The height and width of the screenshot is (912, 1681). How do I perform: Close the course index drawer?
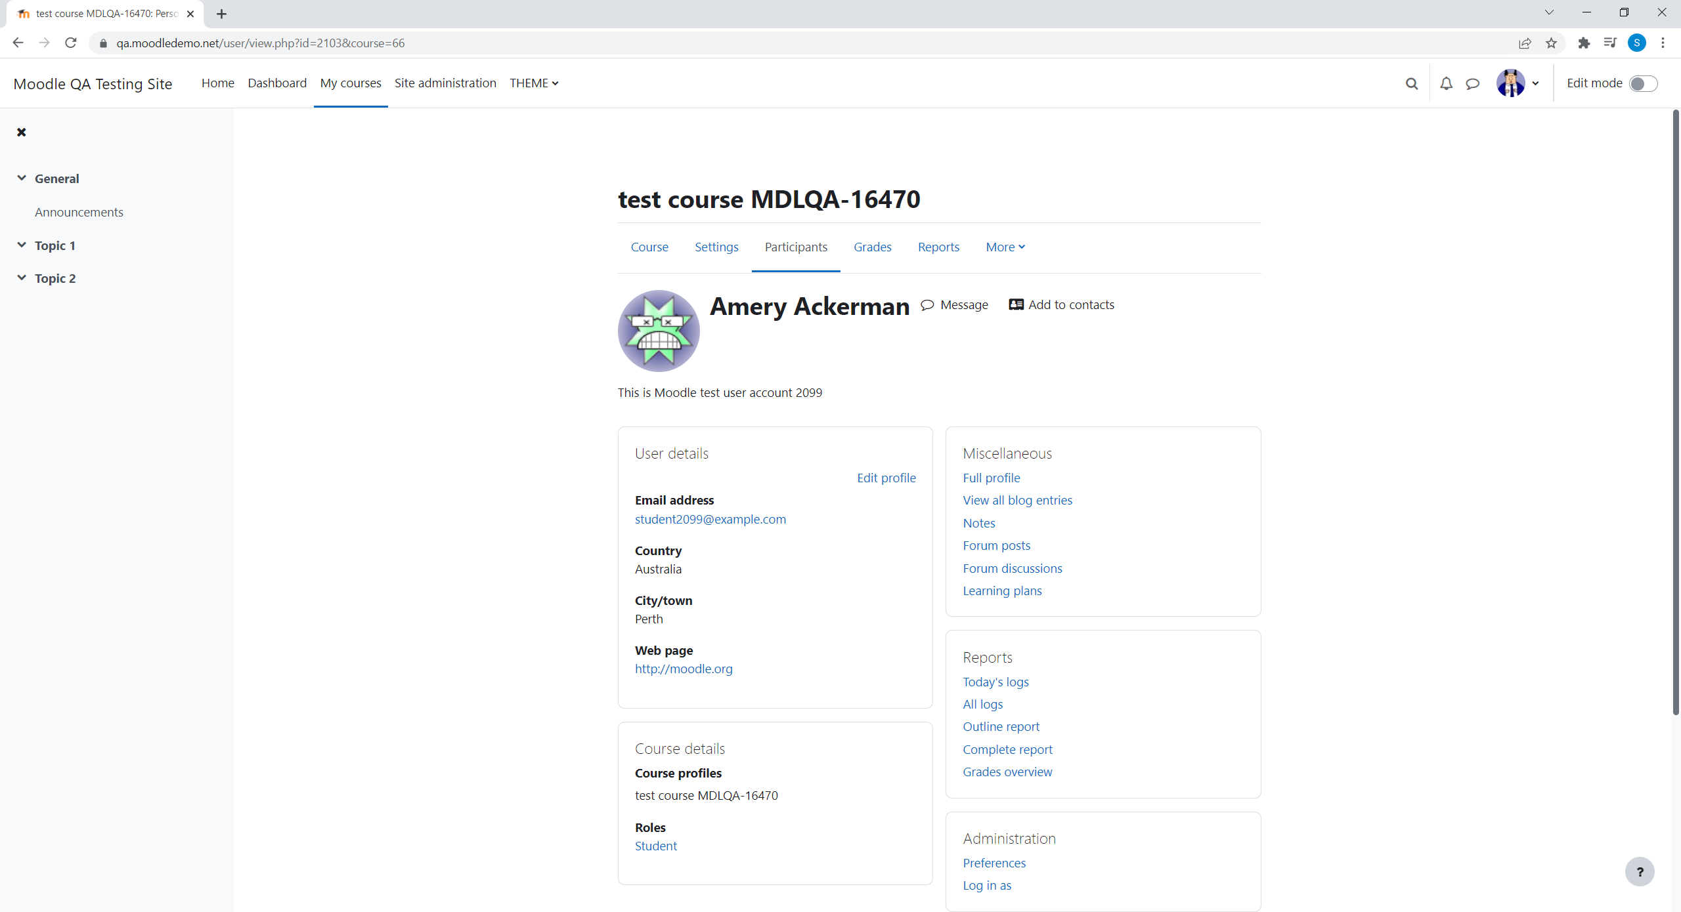pos(22,132)
